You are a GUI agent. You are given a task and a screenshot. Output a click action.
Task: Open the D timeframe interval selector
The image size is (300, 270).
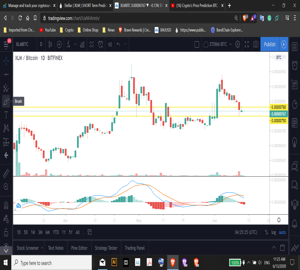[x=41, y=44]
